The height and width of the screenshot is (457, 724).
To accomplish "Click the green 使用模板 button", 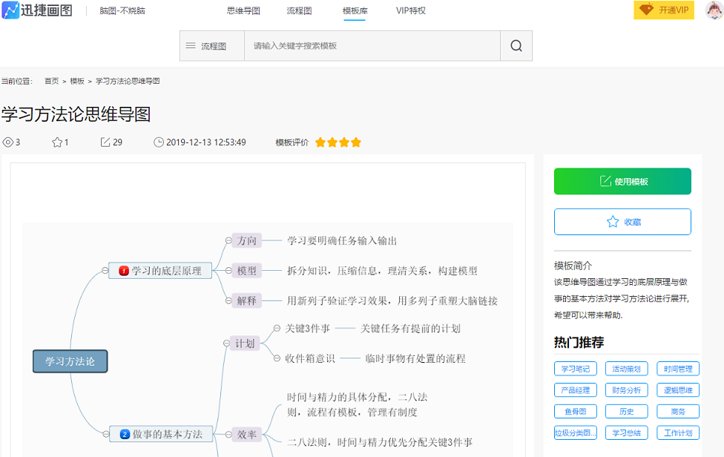I will click(622, 181).
